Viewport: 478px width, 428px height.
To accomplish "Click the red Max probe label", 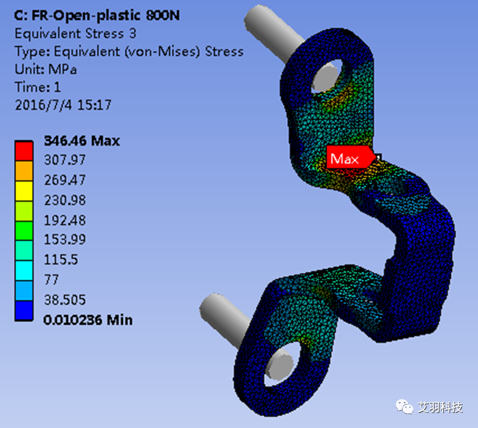I will [350, 157].
